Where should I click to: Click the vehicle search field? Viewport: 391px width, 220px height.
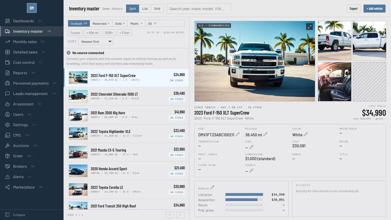tap(199, 9)
